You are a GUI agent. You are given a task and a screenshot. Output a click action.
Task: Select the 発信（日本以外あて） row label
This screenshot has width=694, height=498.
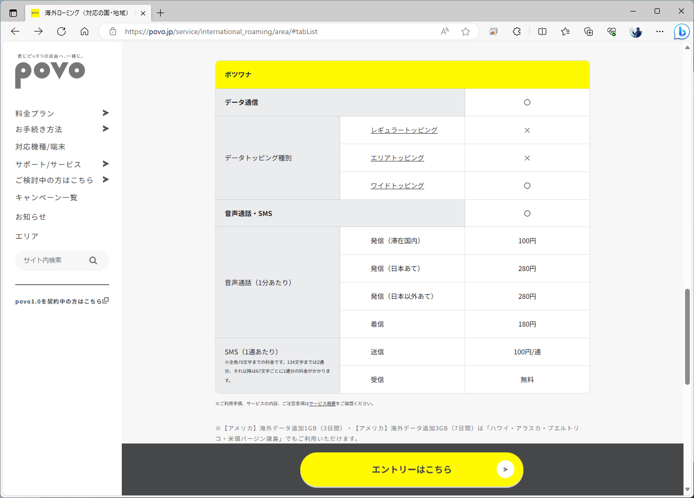click(x=402, y=296)
